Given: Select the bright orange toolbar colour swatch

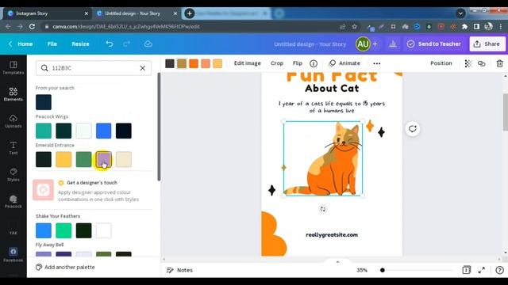Looking at the screenshot, I should point(194,63).
